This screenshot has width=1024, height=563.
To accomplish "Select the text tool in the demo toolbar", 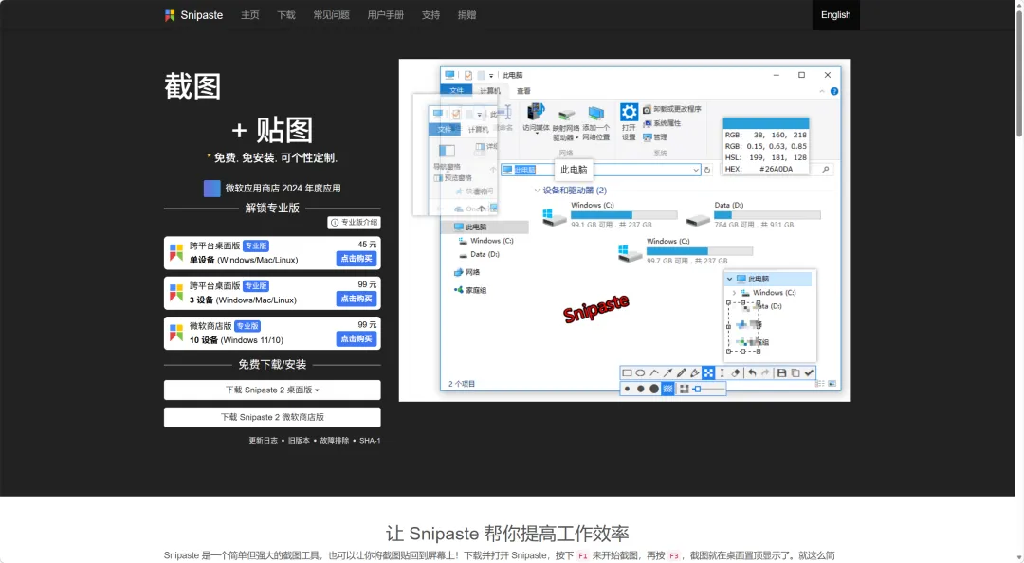I will tap(722, 372).
